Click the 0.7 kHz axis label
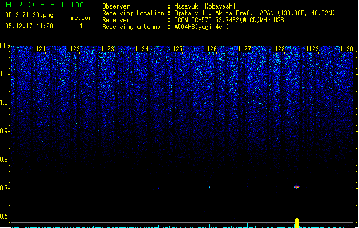Screen dimensions: 359x228 (5, 188)
